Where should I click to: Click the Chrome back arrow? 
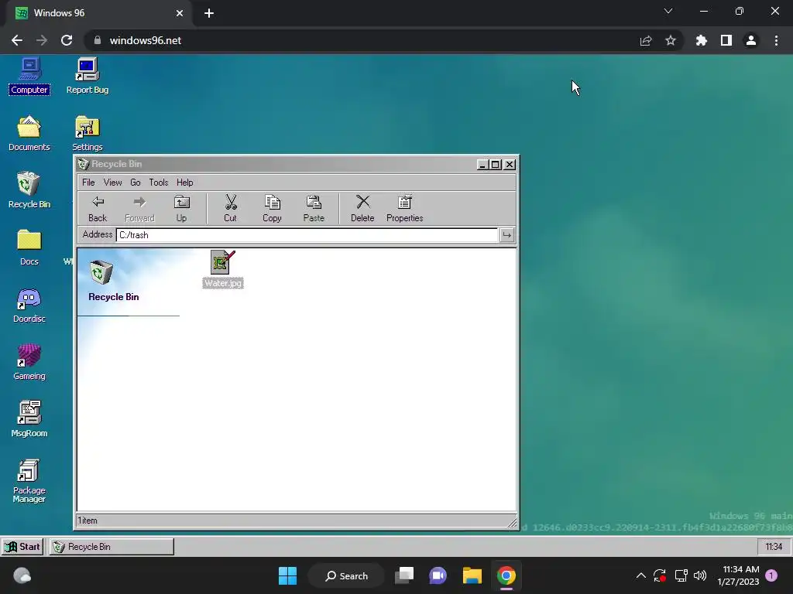[x=17, y=40]
